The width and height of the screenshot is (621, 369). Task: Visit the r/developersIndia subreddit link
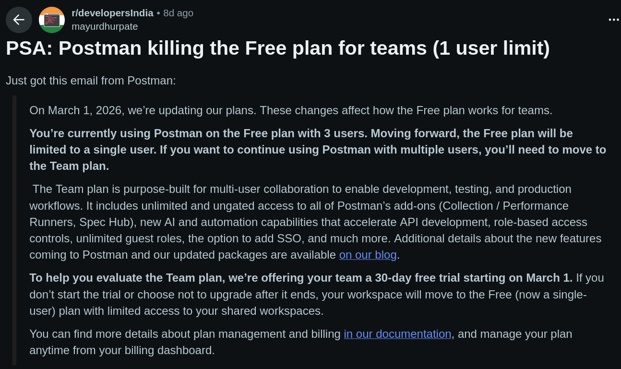click(x=112, y=13)
